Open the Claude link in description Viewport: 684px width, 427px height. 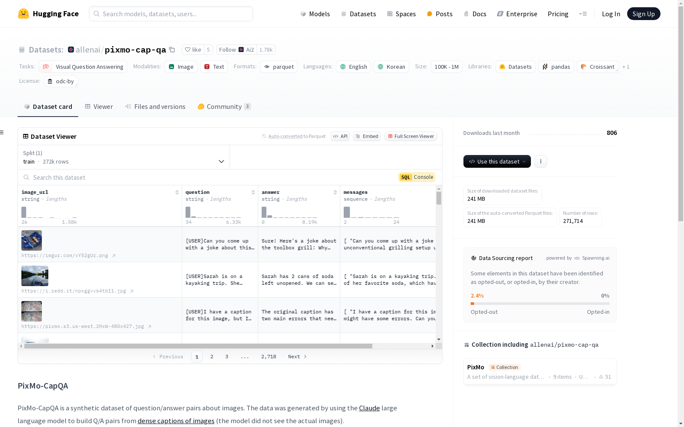[369, 408]
